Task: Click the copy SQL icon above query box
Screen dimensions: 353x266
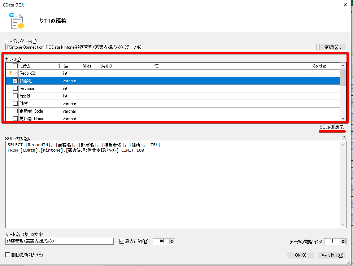Action: (343, 138)
